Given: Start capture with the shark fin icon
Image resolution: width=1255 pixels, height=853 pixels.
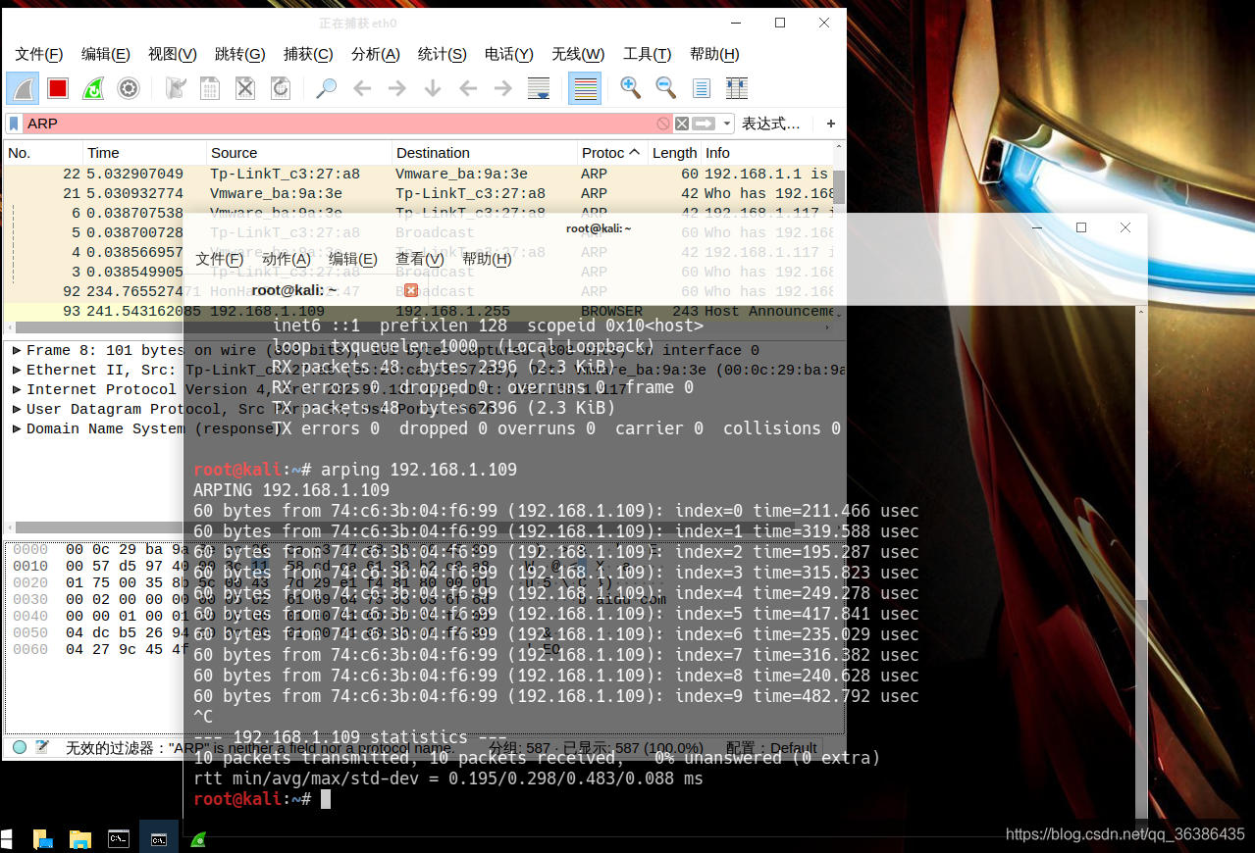Looking at the screenshot, I should (x=23, y=88).
